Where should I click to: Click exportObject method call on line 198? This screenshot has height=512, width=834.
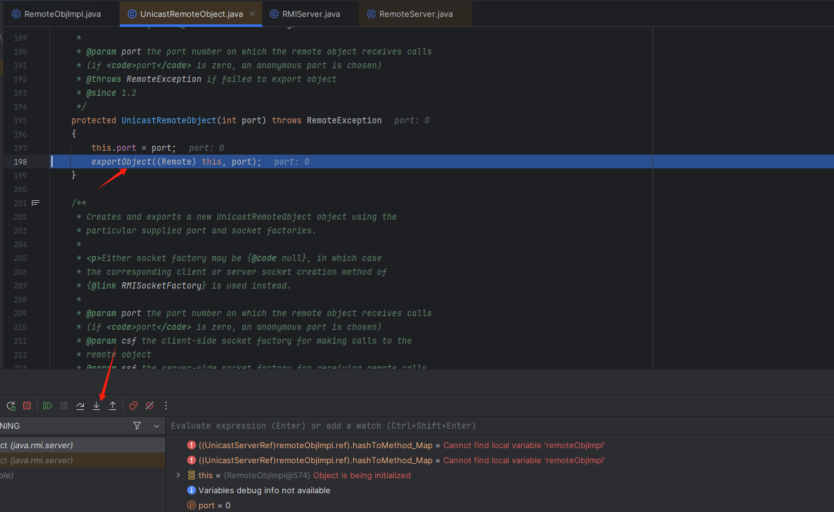click(121, 161)
